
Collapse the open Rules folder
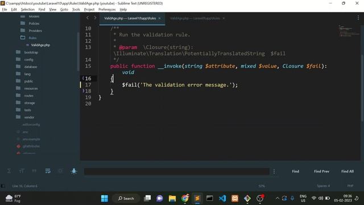(x=32, y=38)
